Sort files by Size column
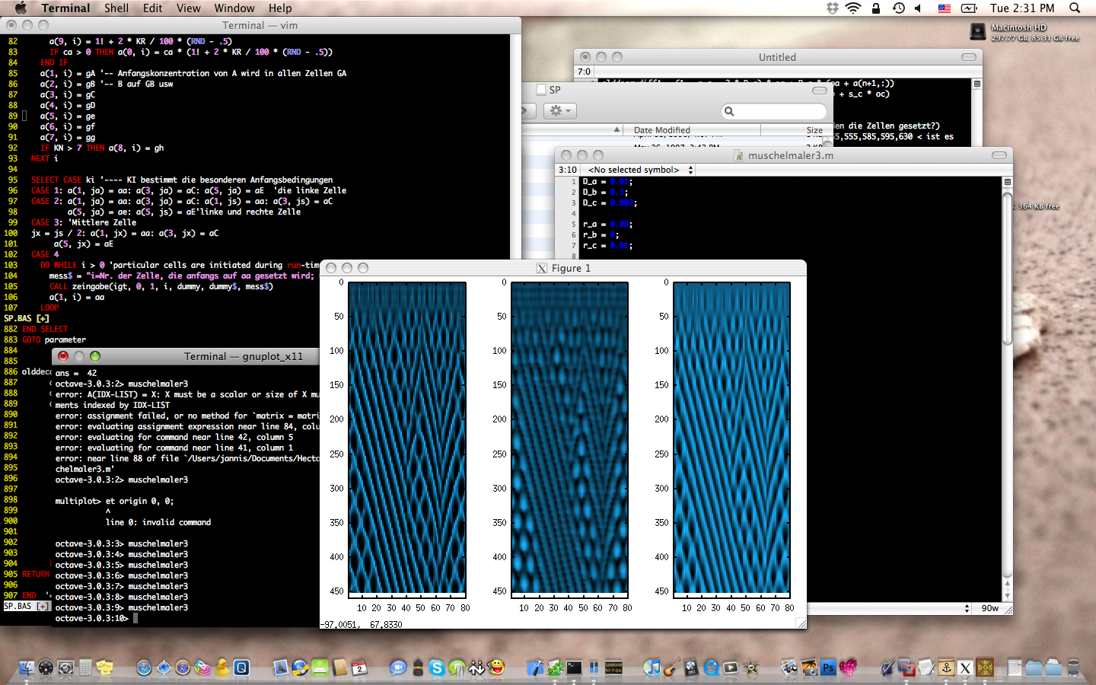 point(814,130)
